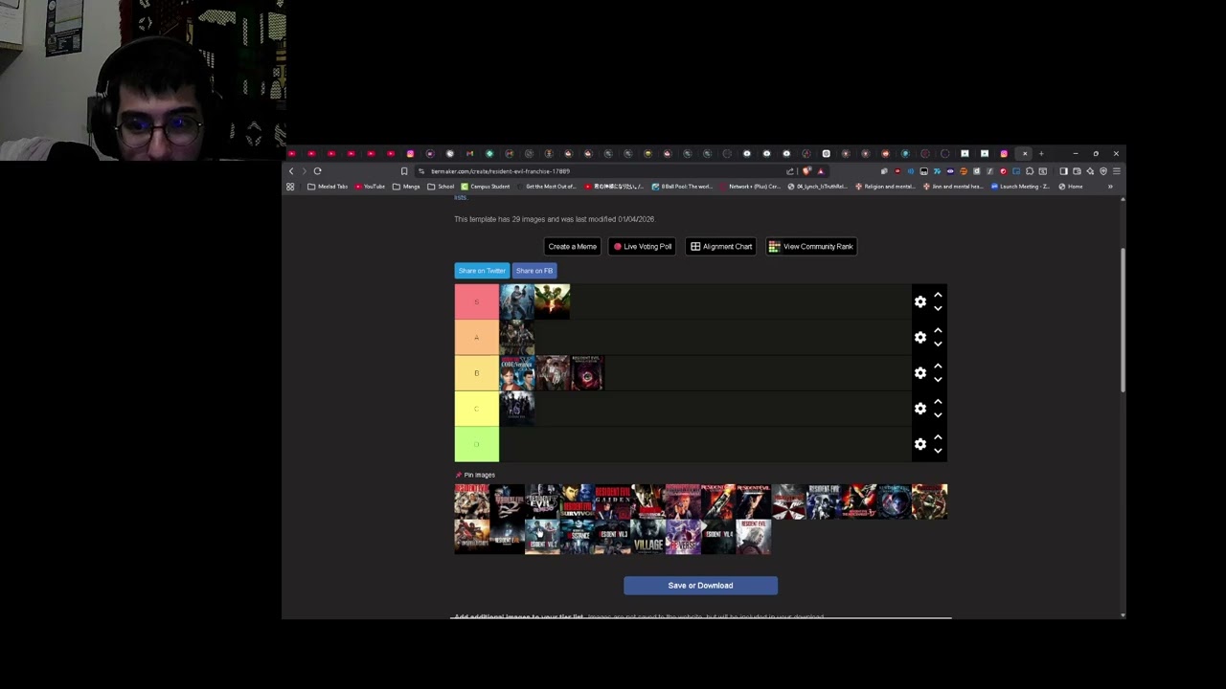Open Brave Shields lion icon
The image size is (1226, 689).
(806, 171)
